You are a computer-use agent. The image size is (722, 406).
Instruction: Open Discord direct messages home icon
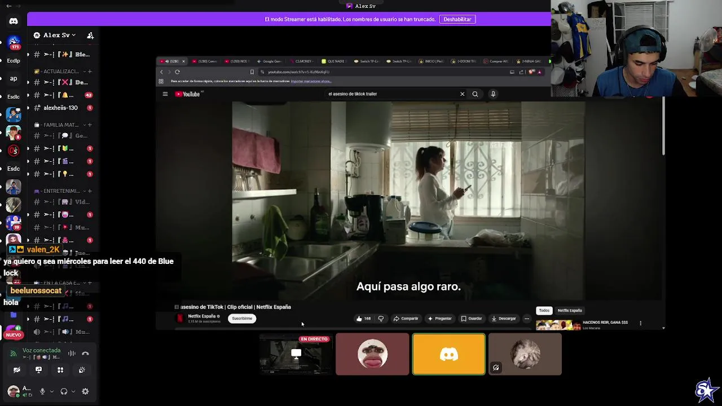[14, 21]
